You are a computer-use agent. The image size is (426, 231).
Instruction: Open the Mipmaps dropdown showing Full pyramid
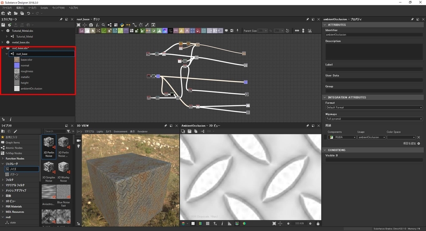pyautogui.click(x=374, y=119)
